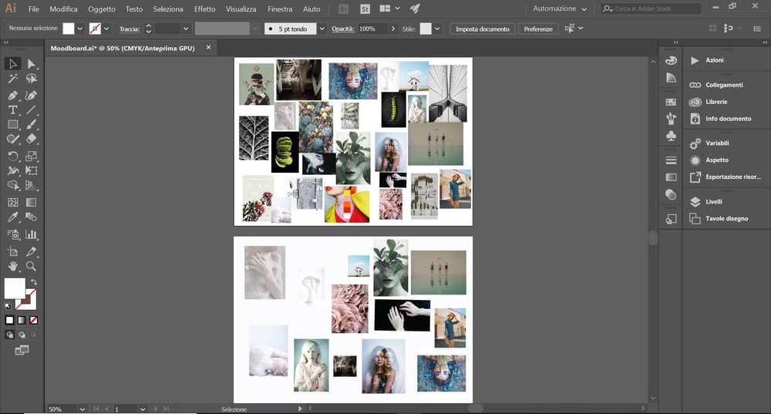Click the Preferenze button
The width and height of the screenshot is (771, 414).
538,29
